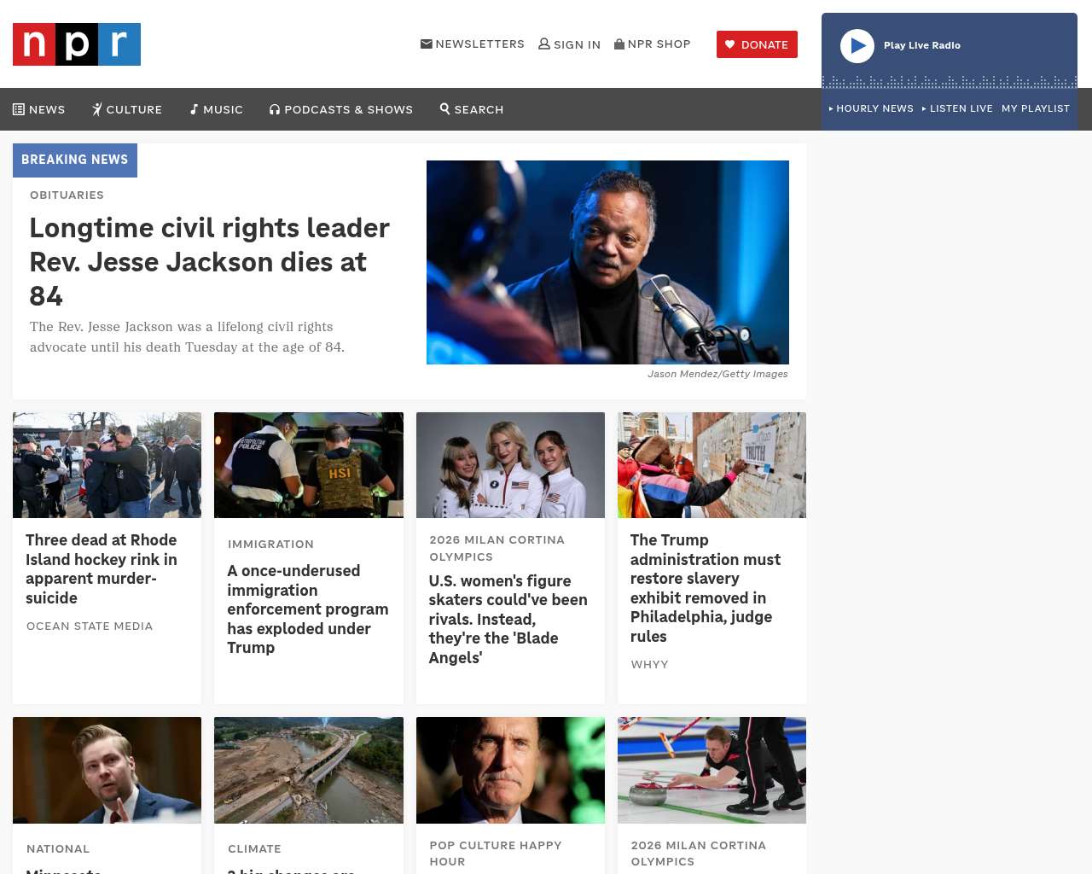Donate using the red Donate button
This screenshot has width=1092, height=874.
[757, 44]
